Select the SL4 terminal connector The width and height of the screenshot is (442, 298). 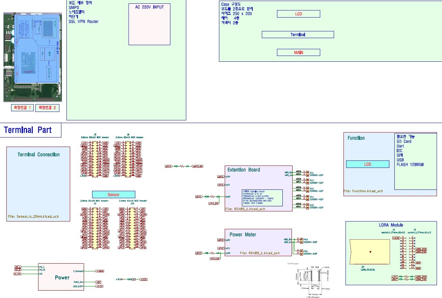[307, 198]
